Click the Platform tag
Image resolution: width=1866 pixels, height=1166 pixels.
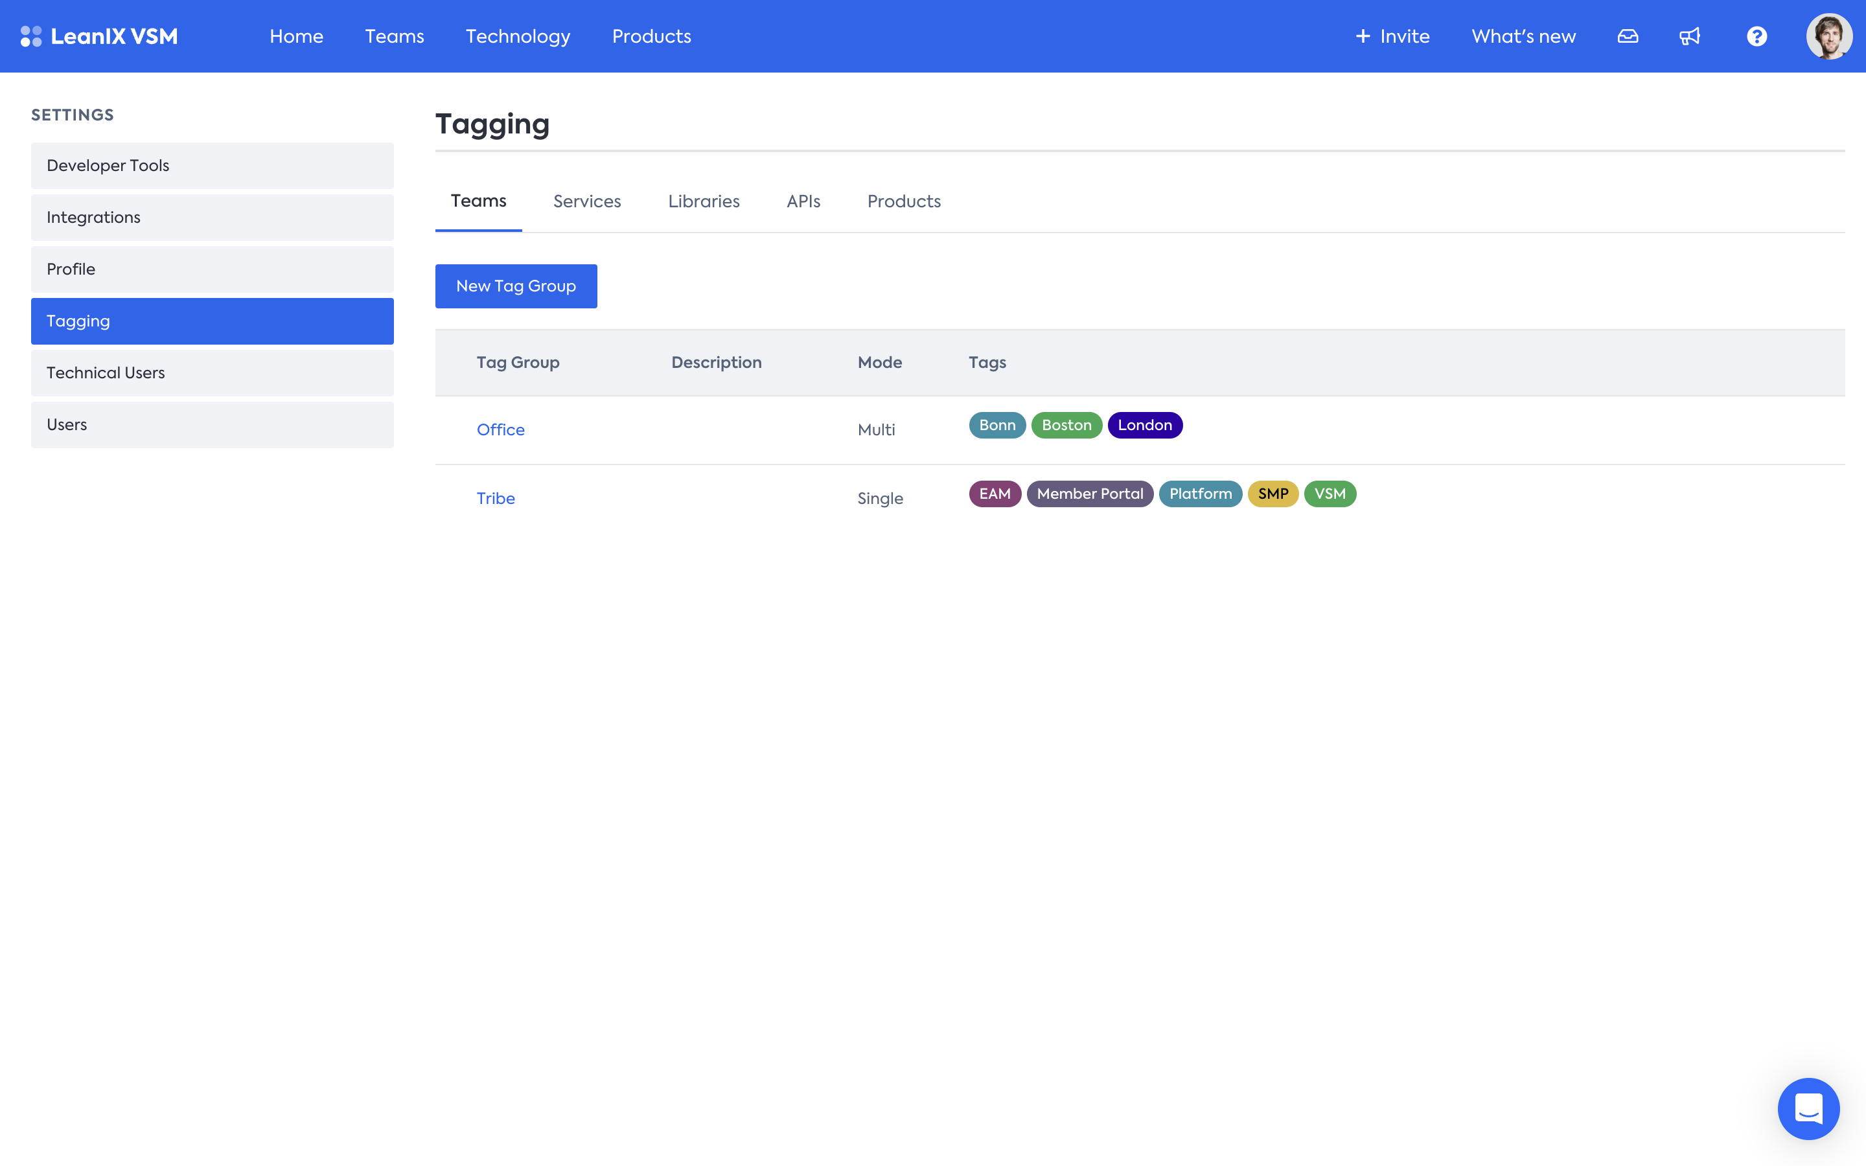click(1201, 494)
